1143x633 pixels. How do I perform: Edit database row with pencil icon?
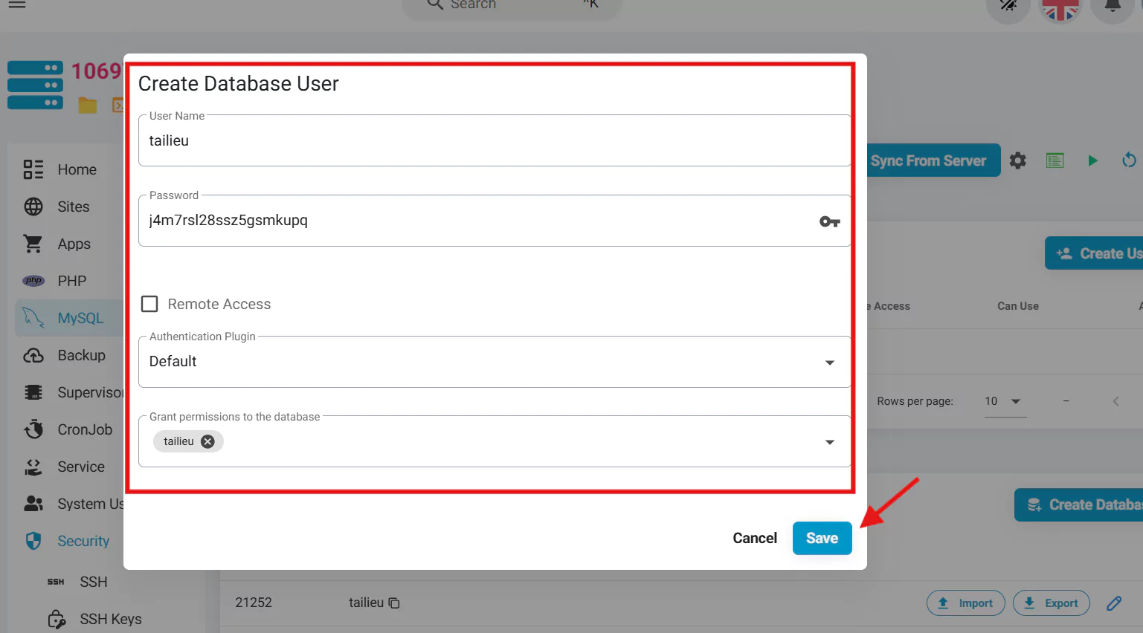click(1113, 603)
